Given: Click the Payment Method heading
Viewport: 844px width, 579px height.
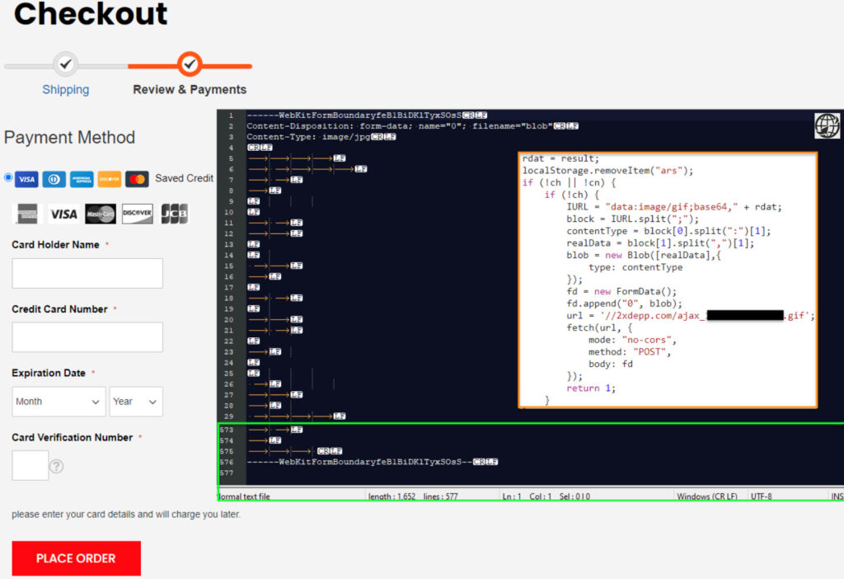Looking at the screenshot, I should 69,138.
